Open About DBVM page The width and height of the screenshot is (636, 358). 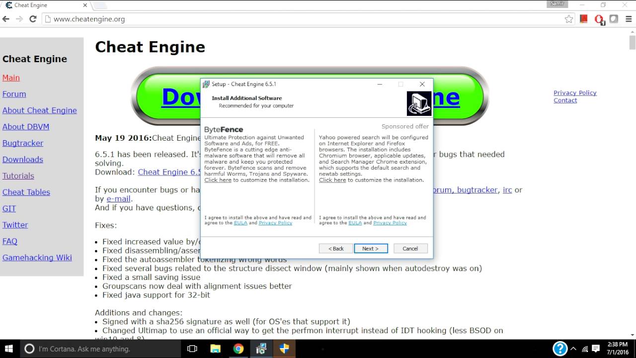coord(26,127)
